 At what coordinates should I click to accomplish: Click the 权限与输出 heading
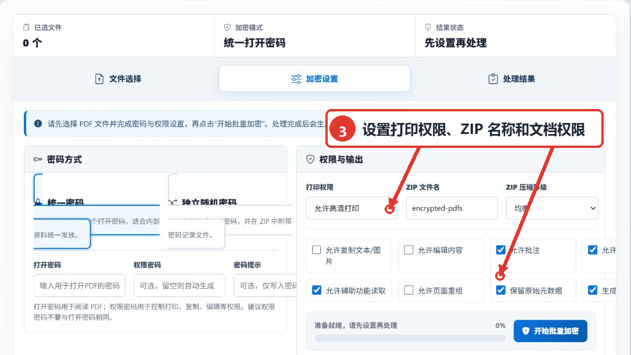(341, 160)
